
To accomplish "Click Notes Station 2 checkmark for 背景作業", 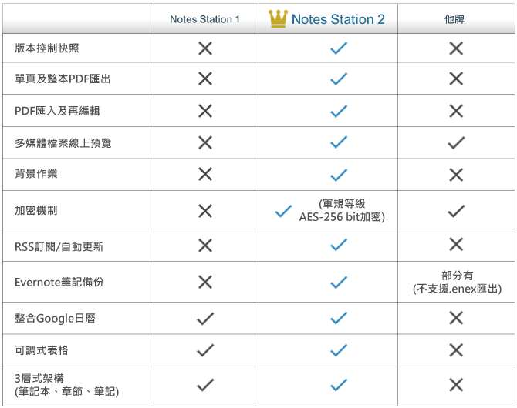I will coord(338,174).
